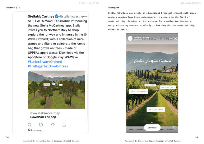Click the tweet reply icon
204x144 pixels.
[30, 125]
